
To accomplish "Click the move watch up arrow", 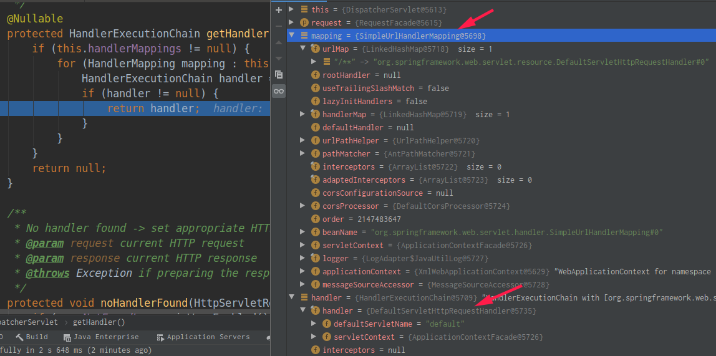I will point(279,42).
